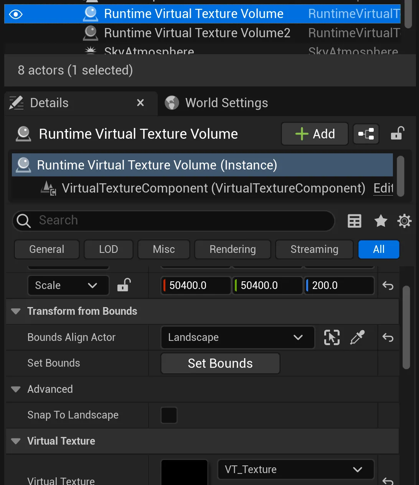The image size is (419, 485).
Task: Select the Rendering filter
Action: [x=233, y=249]
